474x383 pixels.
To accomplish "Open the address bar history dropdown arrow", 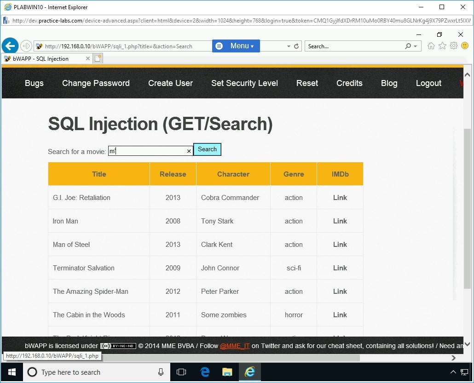I will [289, 46].
